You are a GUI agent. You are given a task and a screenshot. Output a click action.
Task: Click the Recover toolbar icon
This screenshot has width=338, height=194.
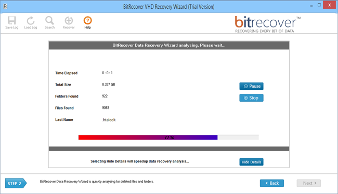click(69, 22)
